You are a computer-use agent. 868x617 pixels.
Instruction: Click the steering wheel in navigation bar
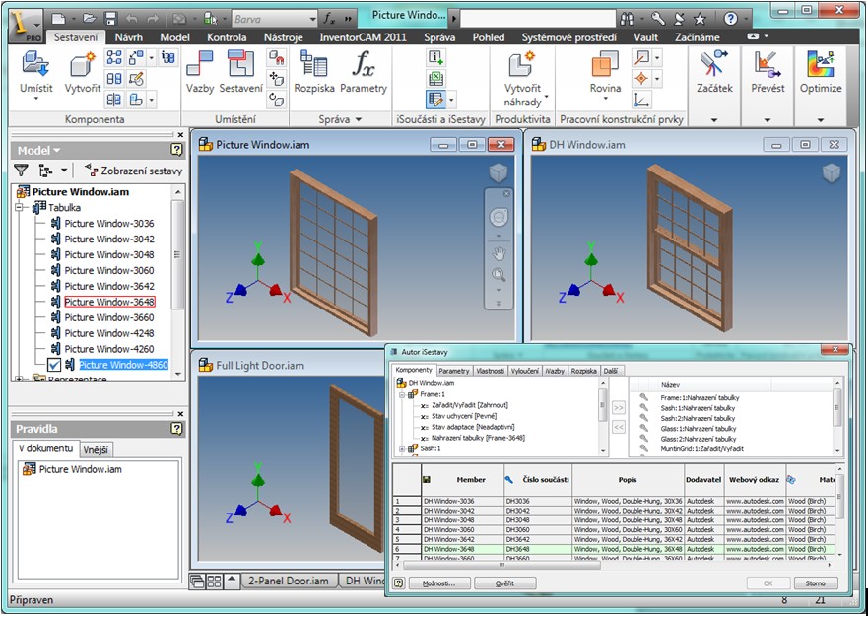(x=499, y=217)
